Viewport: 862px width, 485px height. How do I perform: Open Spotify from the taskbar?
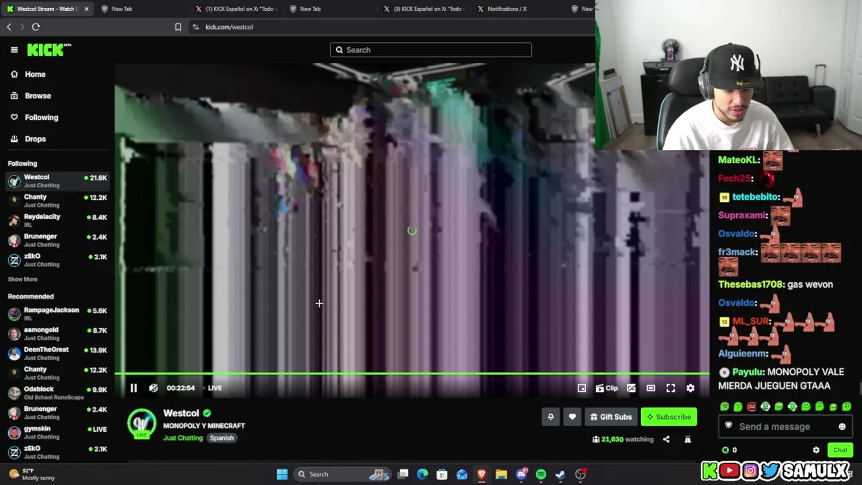click(541, 474)
